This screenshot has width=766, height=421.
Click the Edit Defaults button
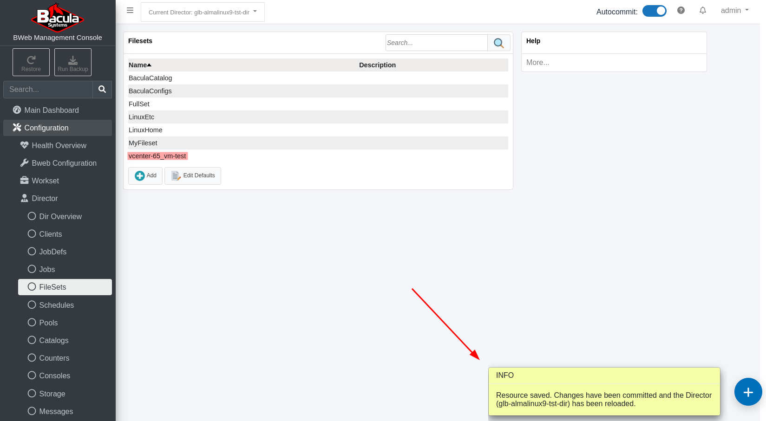193,176
